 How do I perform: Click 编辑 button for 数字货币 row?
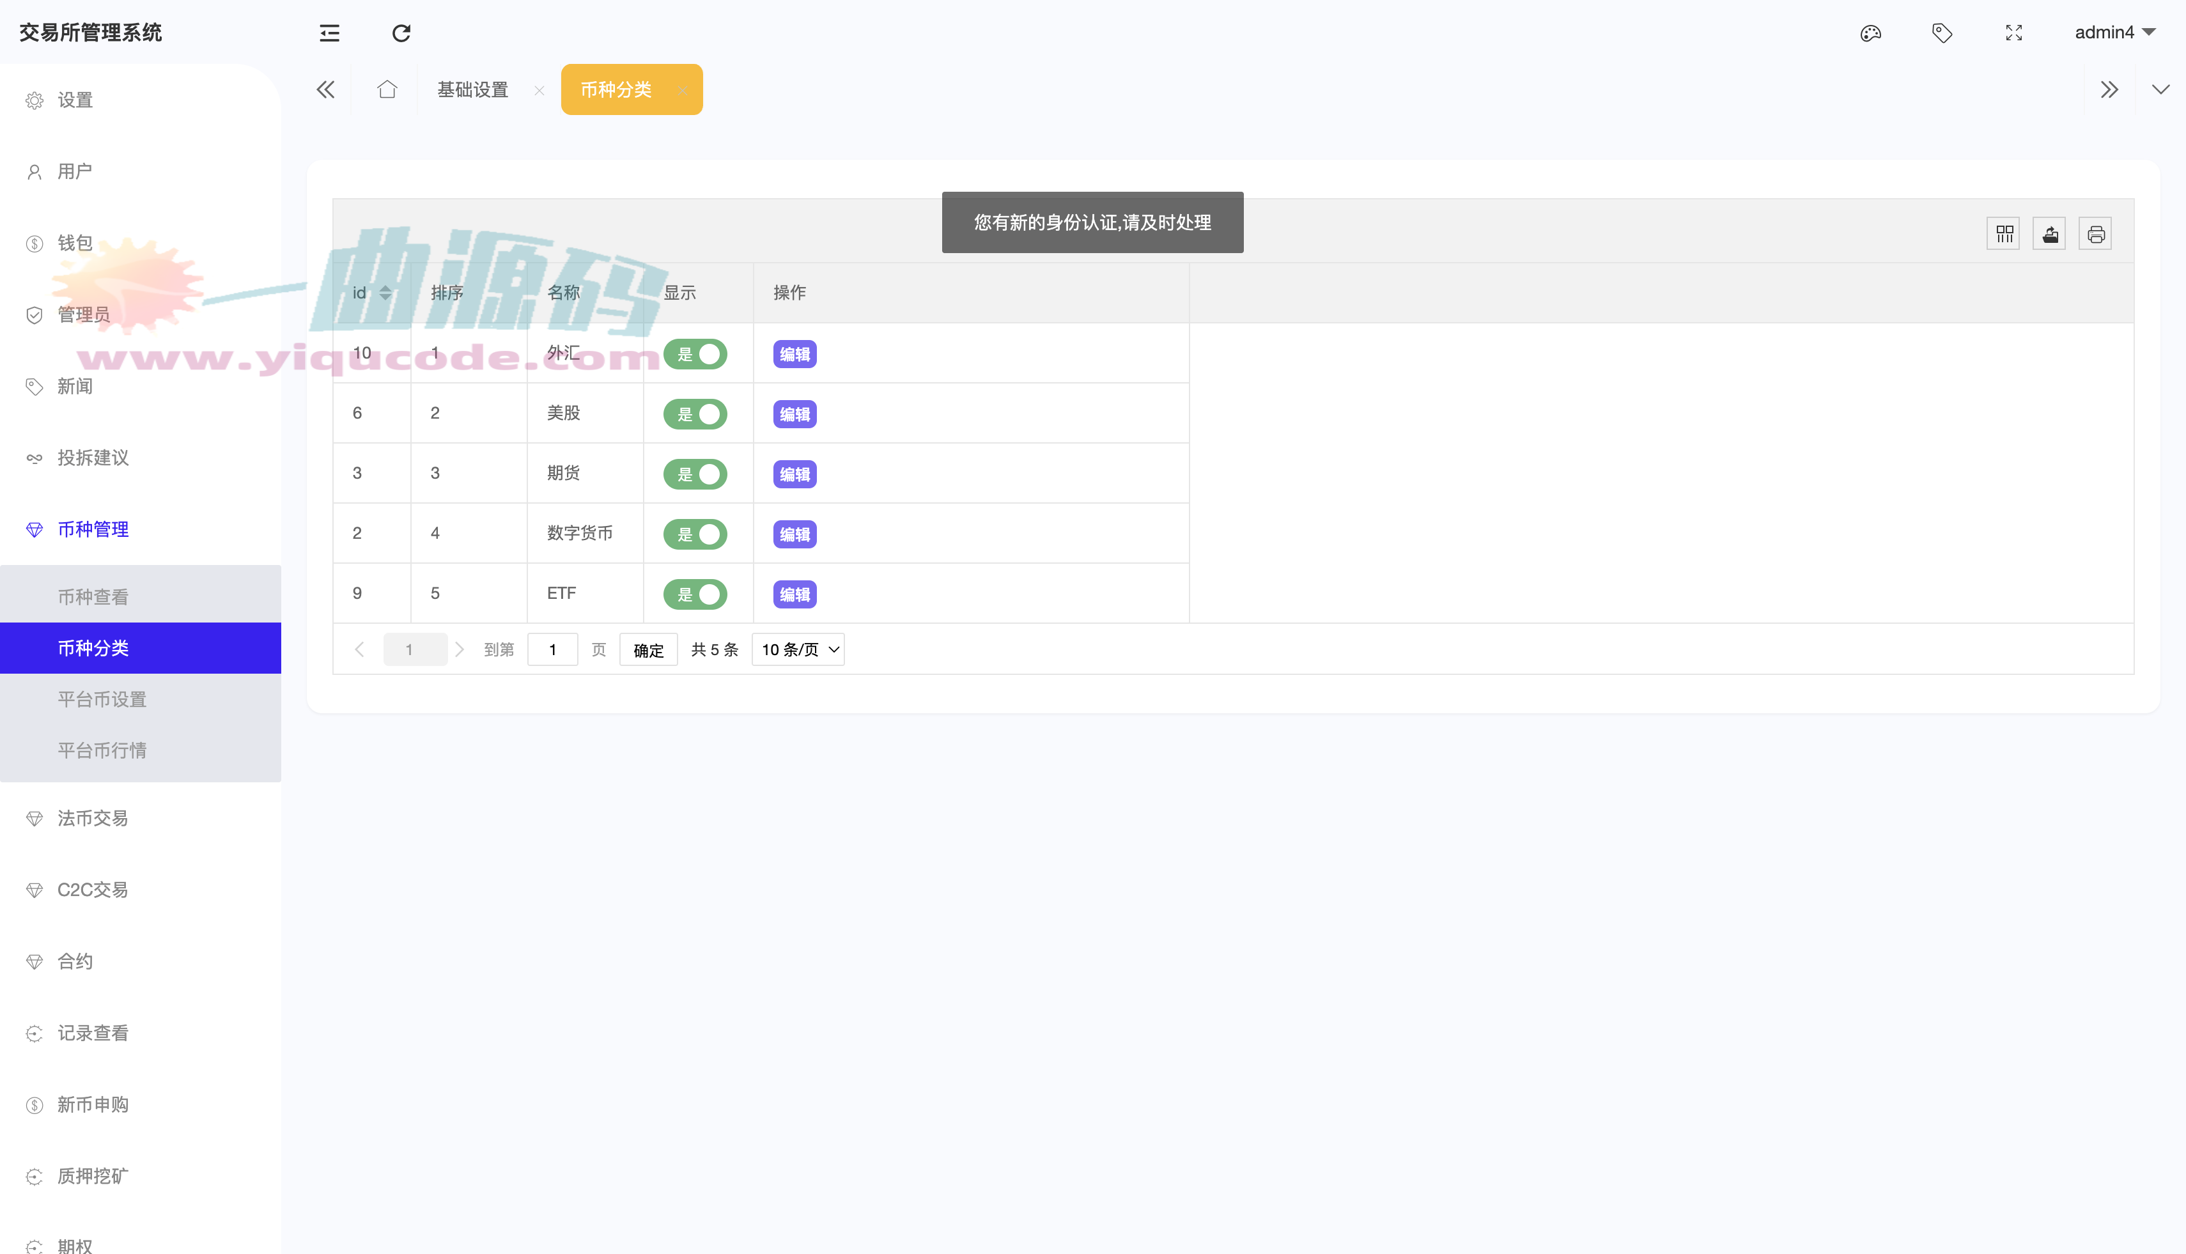794,534
